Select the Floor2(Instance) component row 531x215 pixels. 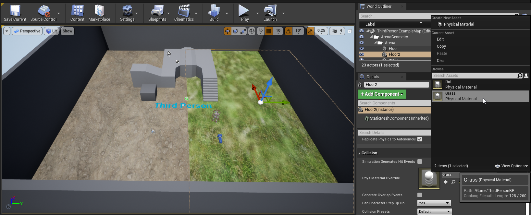tap(394, 110)
